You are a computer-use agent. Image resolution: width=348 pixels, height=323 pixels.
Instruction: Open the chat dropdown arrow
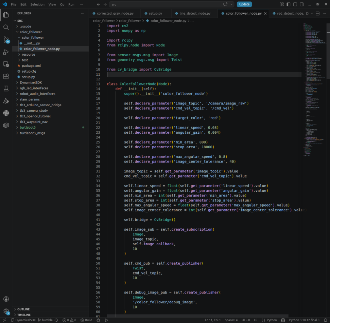point(231,4)
